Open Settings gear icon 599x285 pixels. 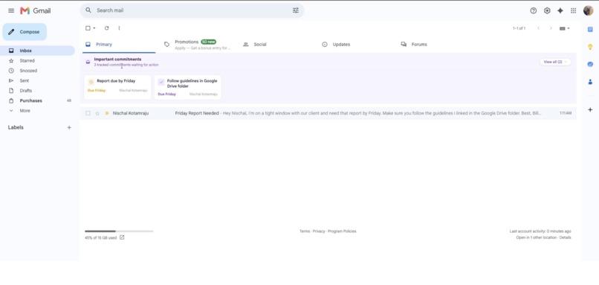point(547,10)
